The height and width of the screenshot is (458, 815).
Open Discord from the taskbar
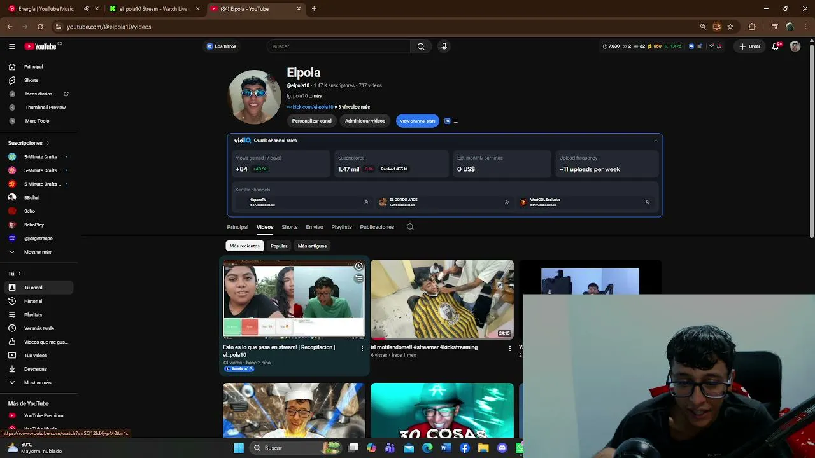(x=502, y=448)
